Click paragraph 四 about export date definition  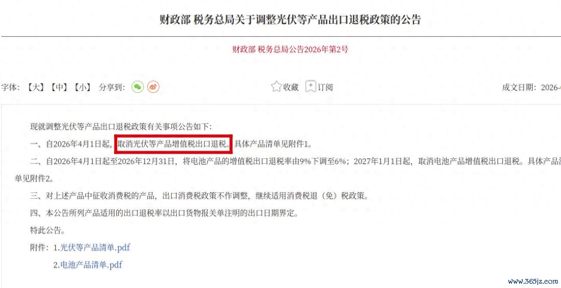[x=164, y=213]
